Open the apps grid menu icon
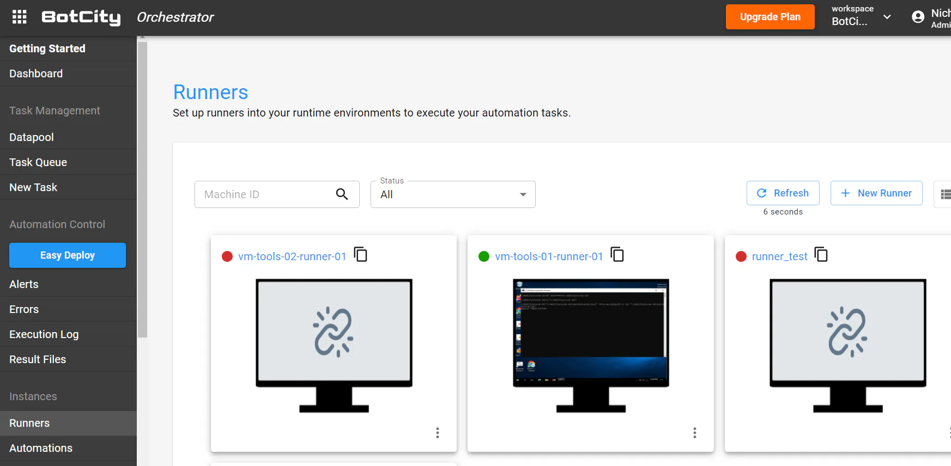Screen dimensions: 951x466 tap(19, 17)
